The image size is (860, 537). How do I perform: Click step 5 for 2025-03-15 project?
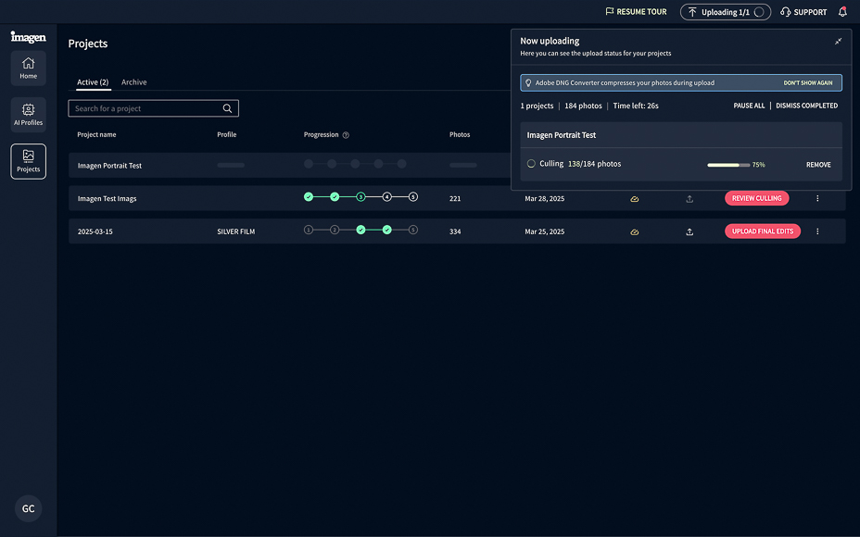413,230
